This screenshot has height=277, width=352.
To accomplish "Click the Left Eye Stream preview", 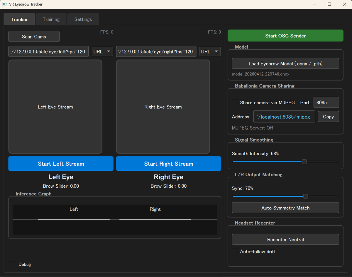I will pos(55,107).
